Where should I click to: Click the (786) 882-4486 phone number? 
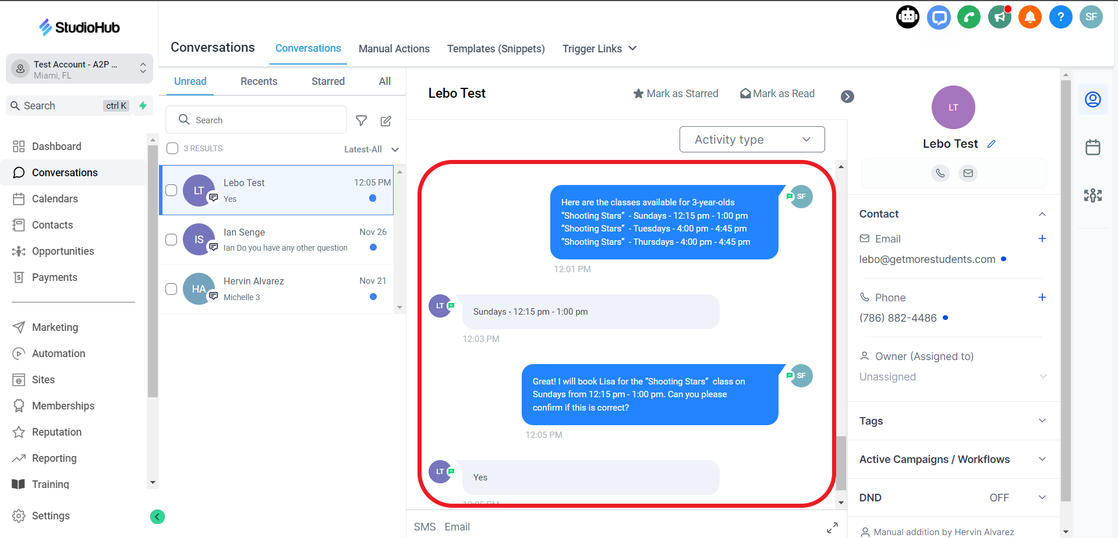pyautogui.click(x=898, y=318)
